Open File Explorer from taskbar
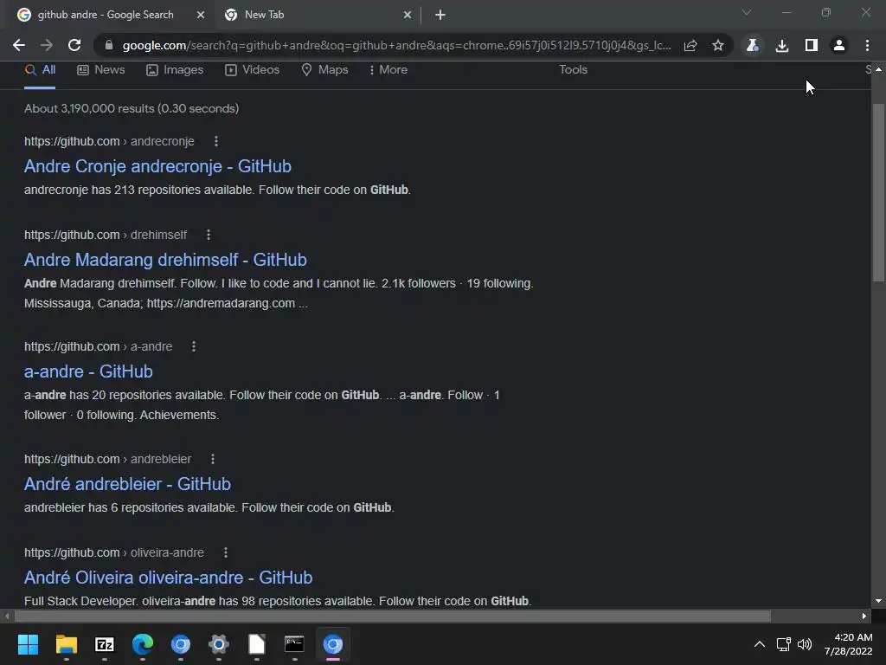The height and width of the screenshot is (665, 886). click(66, 644)
